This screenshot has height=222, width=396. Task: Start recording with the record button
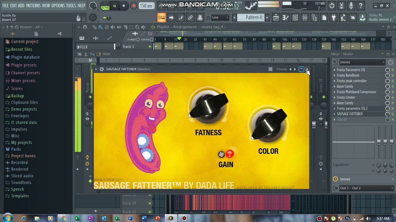134,6
